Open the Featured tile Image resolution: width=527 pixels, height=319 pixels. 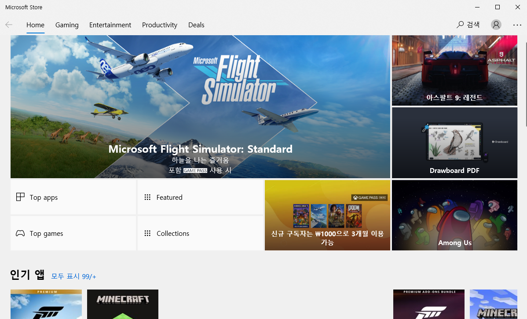point(200,197)
